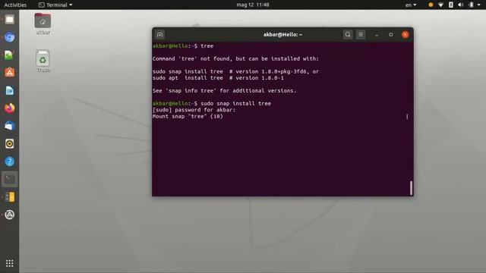
Task: Open the Activities overview
Action: tap(15, 5)
